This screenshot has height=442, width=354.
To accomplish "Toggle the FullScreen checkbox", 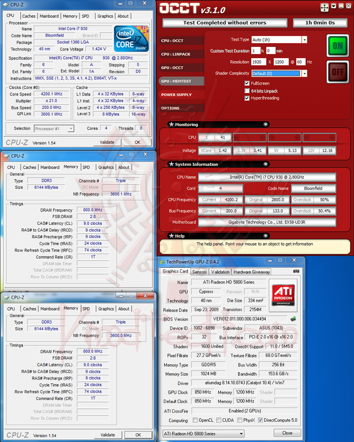I will (247, 83).
